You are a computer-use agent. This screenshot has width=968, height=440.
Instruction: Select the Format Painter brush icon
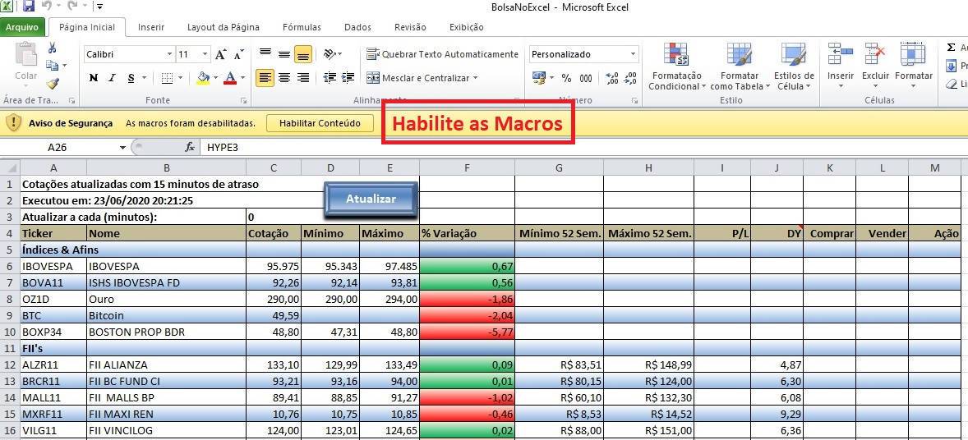(x=53, y=83)
